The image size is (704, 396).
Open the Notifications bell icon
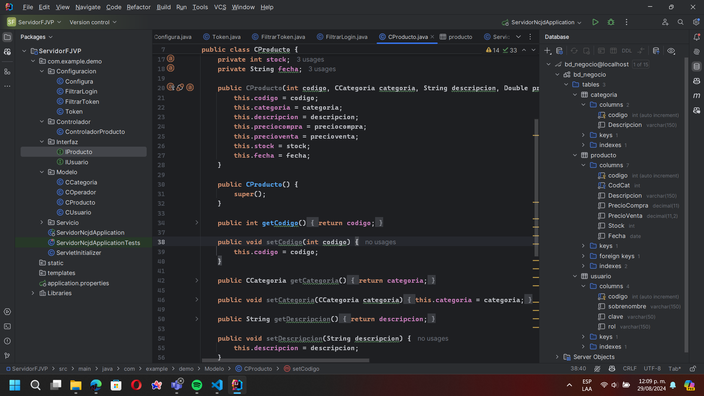697,37
